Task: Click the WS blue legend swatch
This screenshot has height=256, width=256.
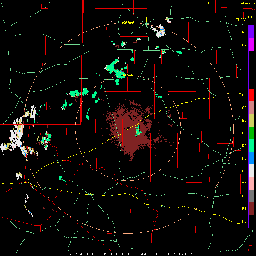Action: click(251, 158)
